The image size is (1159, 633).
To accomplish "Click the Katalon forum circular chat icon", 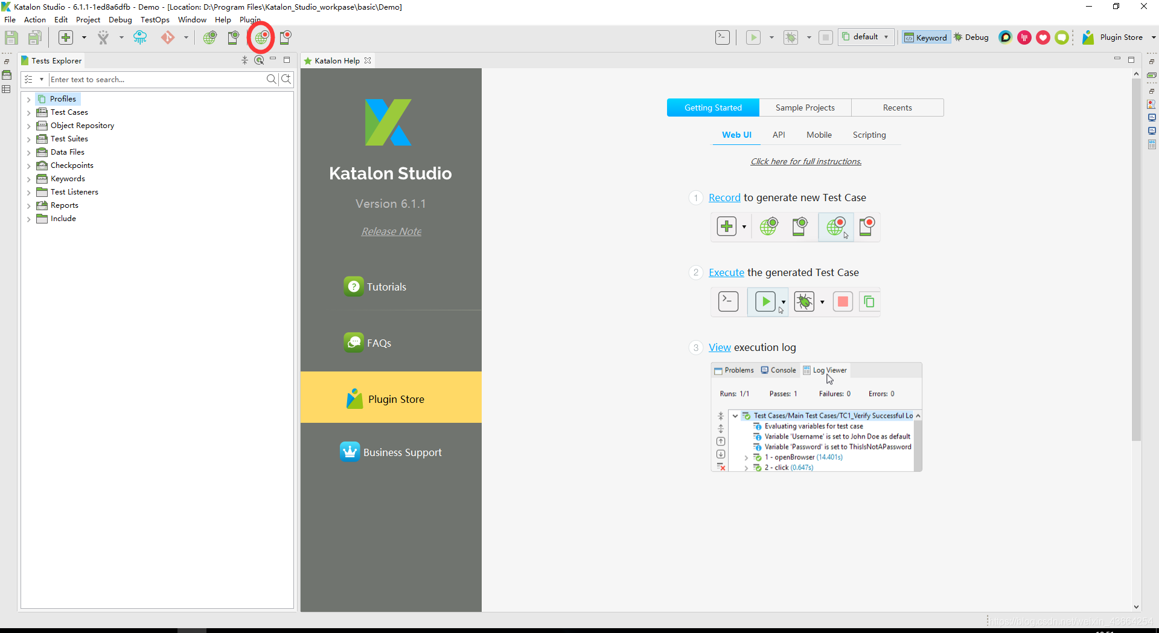I will pyautogui.click(x=1005, y=37).
